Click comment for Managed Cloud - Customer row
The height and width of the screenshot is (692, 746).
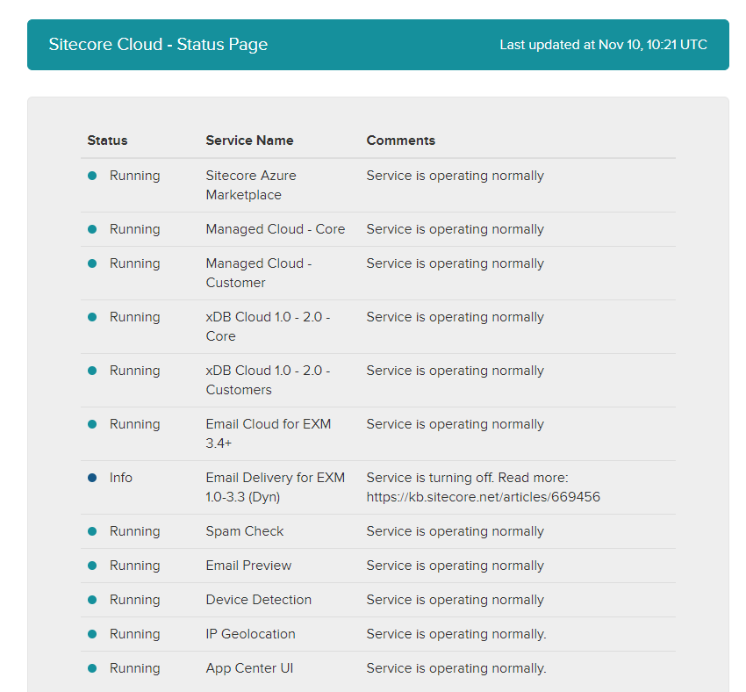pyautogui.click(x=455, y=263)
